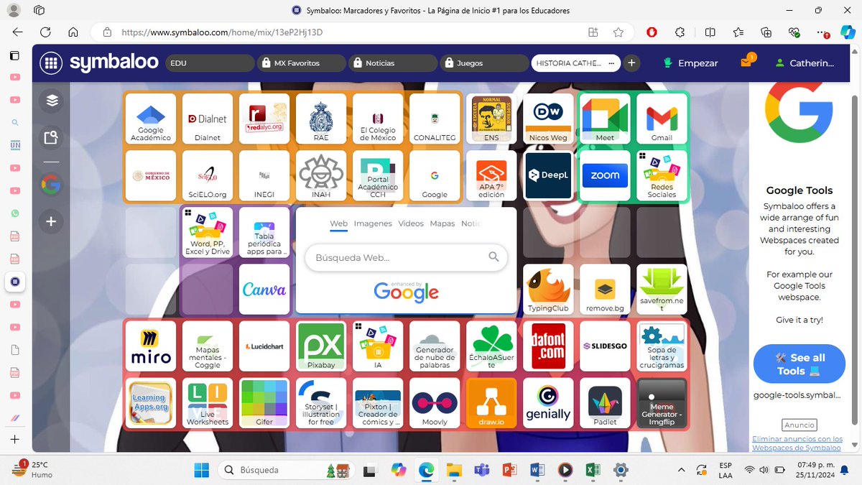Open the Padlet tile
This screenshot has width=862, height=485.
point(605,402)
